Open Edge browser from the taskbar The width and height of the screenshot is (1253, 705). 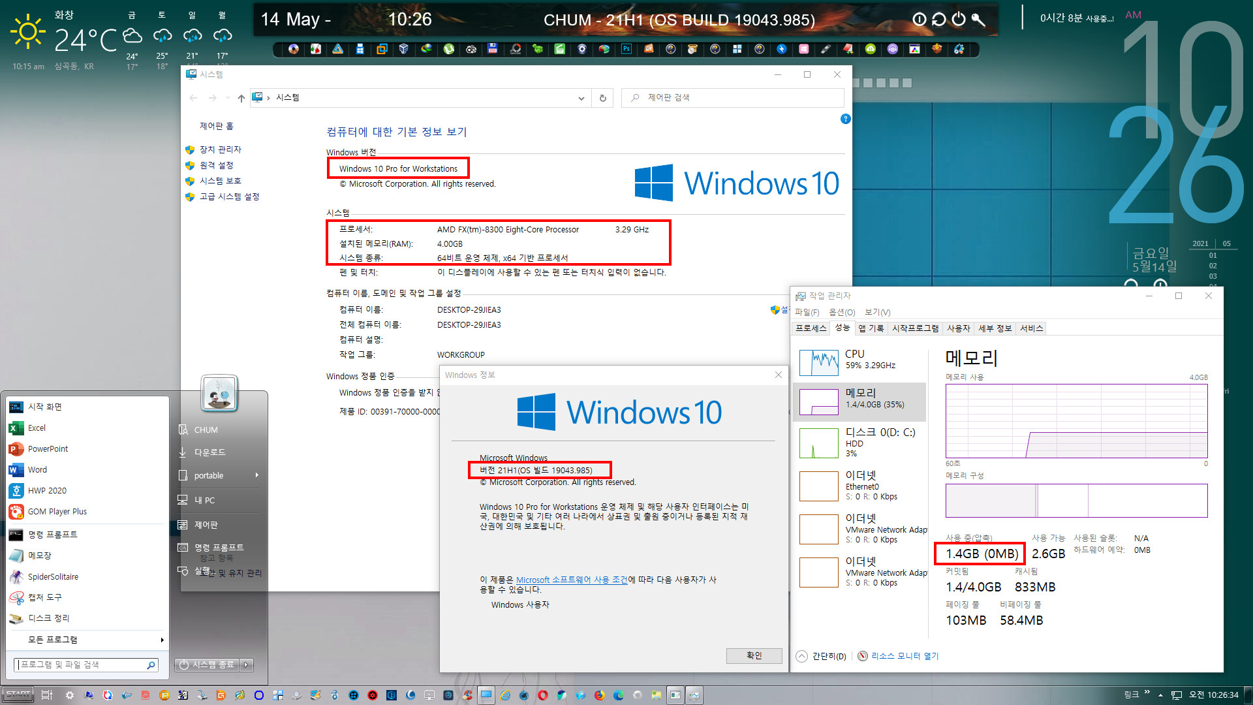(618, 695)
